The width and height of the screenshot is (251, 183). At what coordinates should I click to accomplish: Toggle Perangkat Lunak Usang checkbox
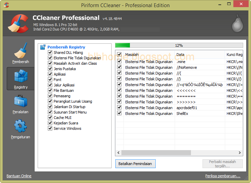click(50, 101)
